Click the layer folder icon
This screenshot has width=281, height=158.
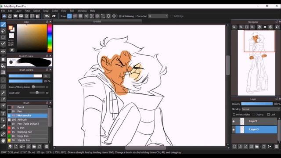(x=257, y=147)
